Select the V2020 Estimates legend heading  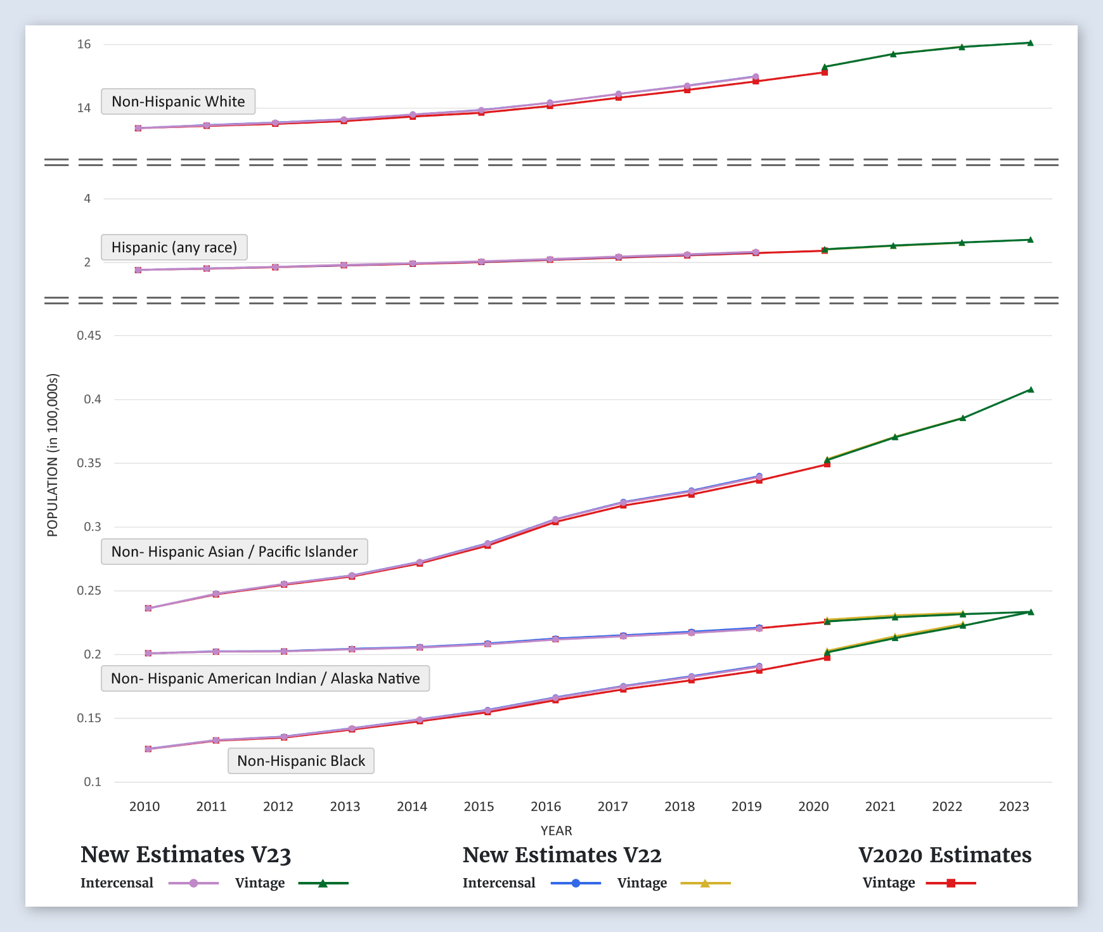click(x=945, y=855)
